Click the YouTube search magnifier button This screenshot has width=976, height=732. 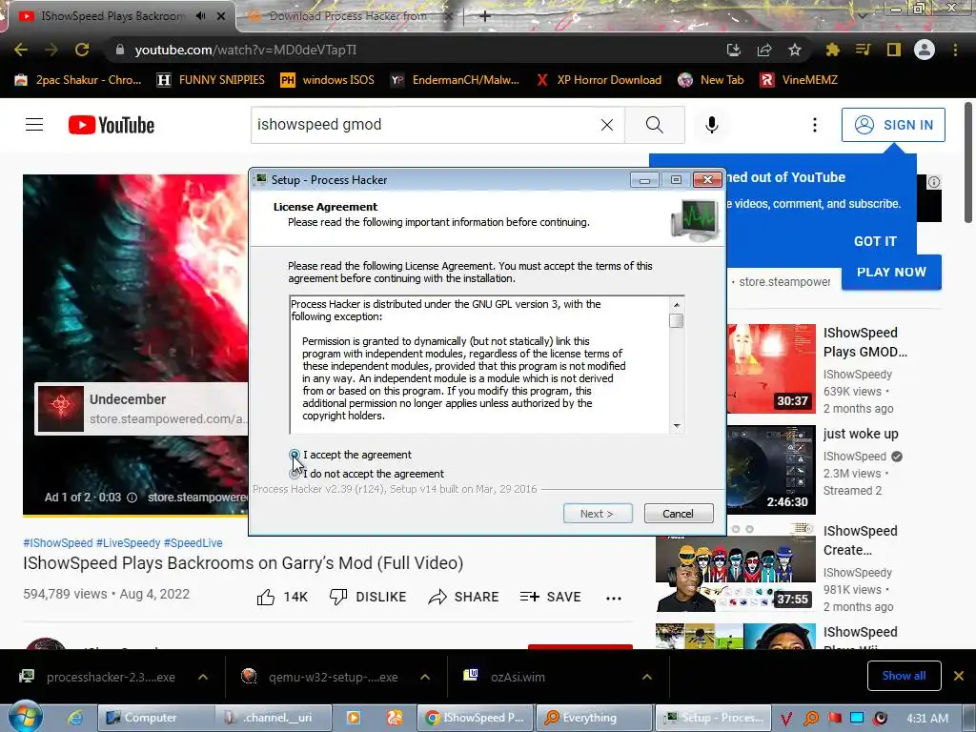tap(654, 125)
